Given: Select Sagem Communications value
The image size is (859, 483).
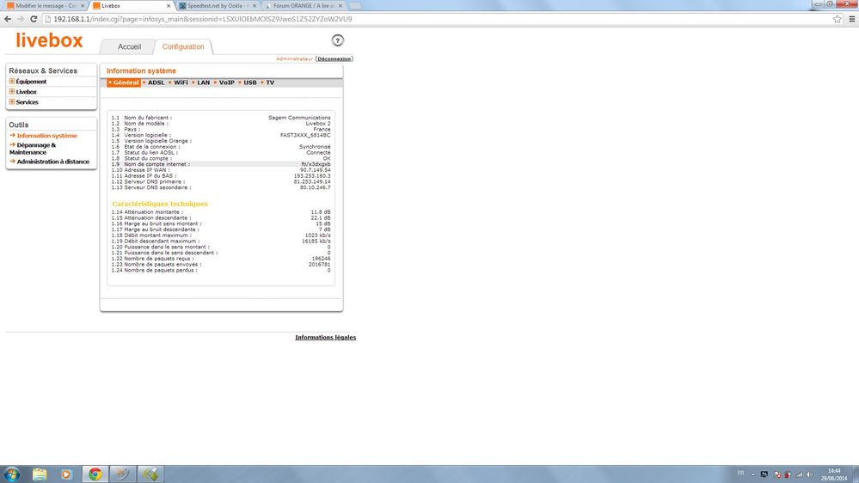Looking at the screenshot, I should point(299,118).
